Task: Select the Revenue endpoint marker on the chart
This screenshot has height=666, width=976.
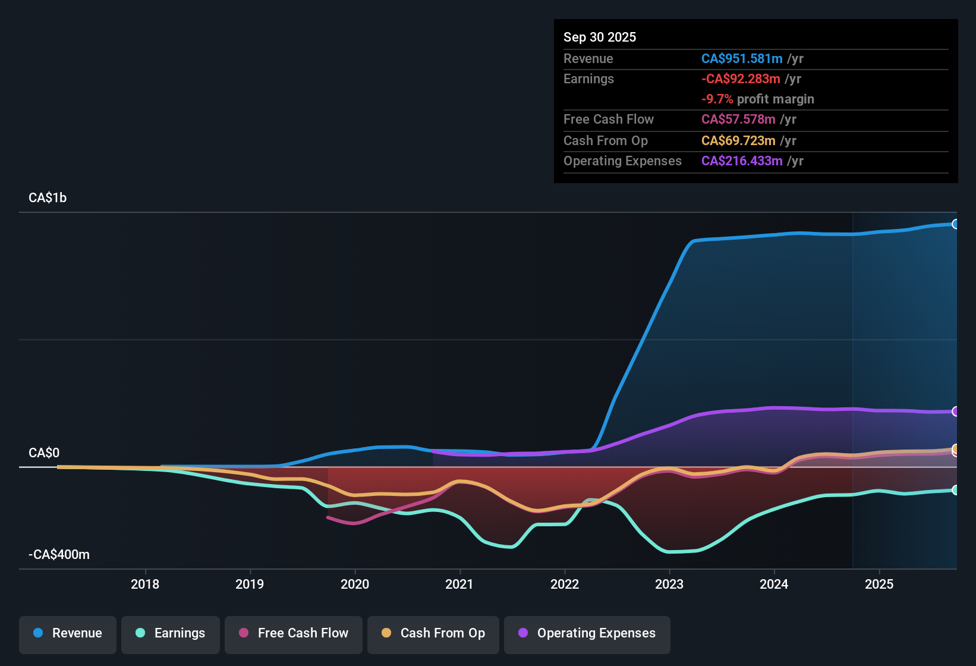Action: click(955, 225)
